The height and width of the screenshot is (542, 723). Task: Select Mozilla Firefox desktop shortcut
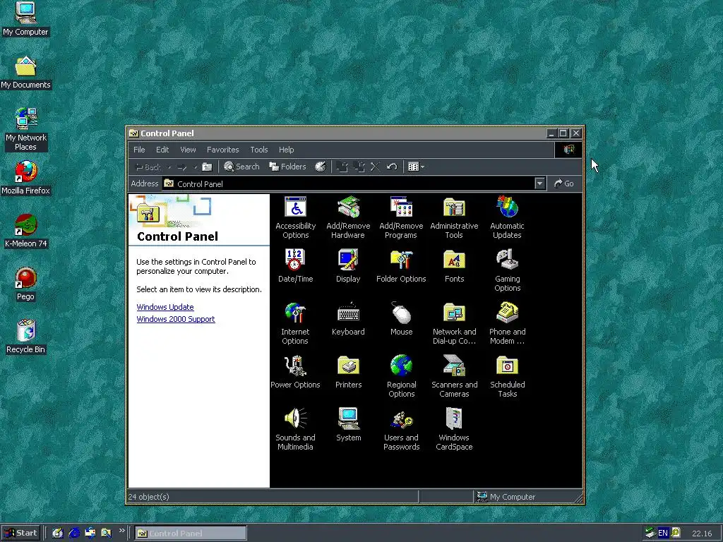pos(25,178)
